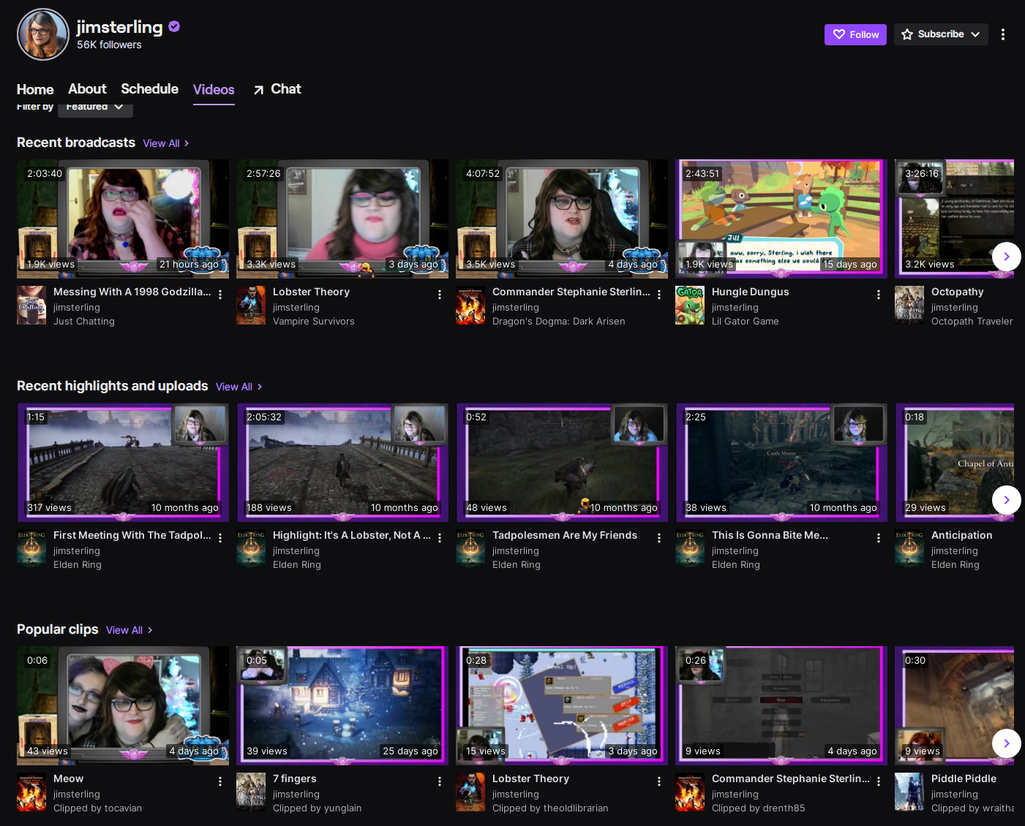Open the jimsterling channel avatar
1025x826 pixels.
tap(43, 34)
